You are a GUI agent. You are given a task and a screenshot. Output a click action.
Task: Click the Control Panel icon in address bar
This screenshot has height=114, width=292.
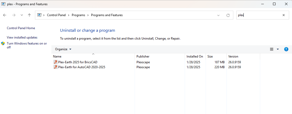[39, 15]
